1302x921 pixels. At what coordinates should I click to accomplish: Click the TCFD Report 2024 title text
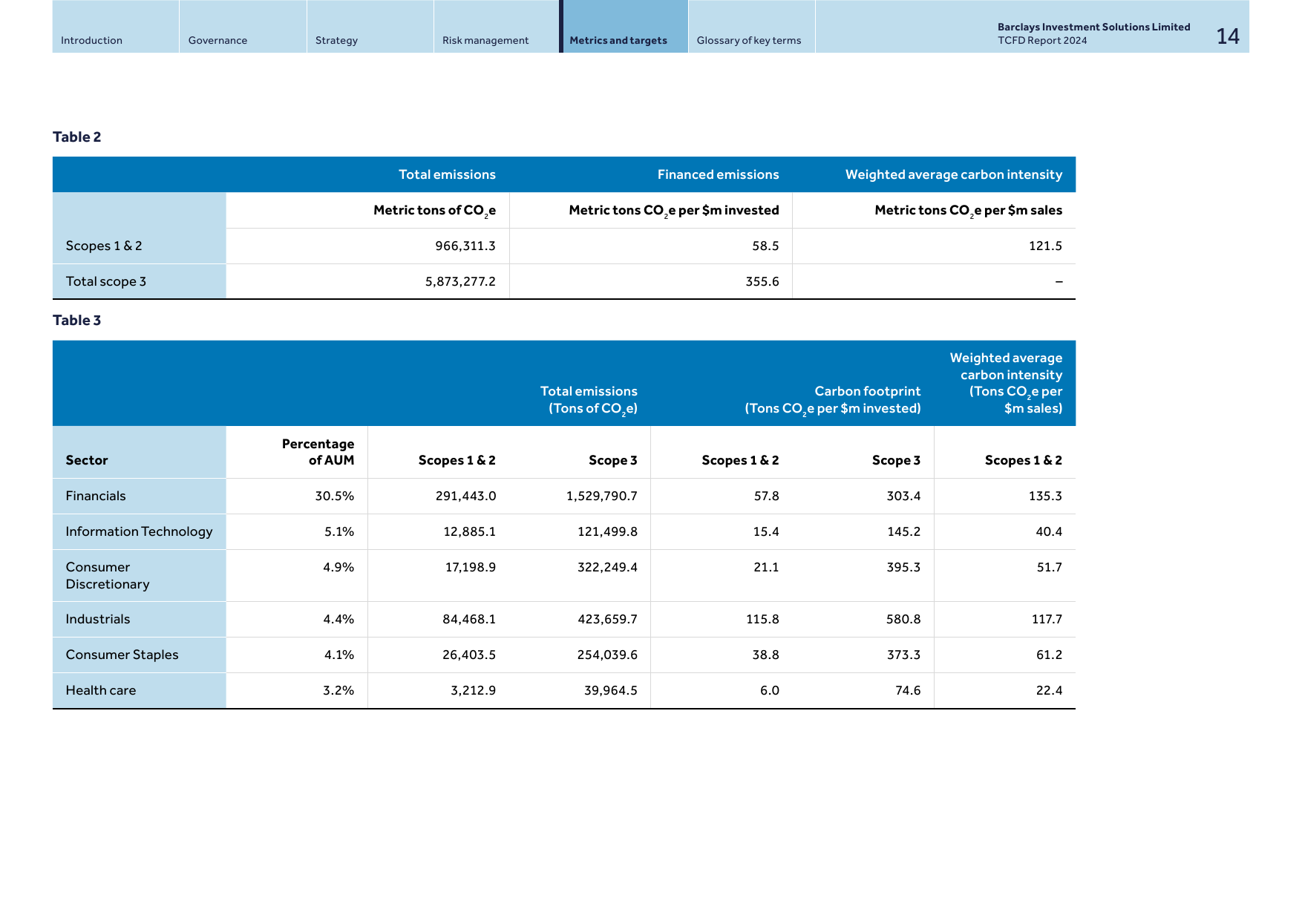1042,41
